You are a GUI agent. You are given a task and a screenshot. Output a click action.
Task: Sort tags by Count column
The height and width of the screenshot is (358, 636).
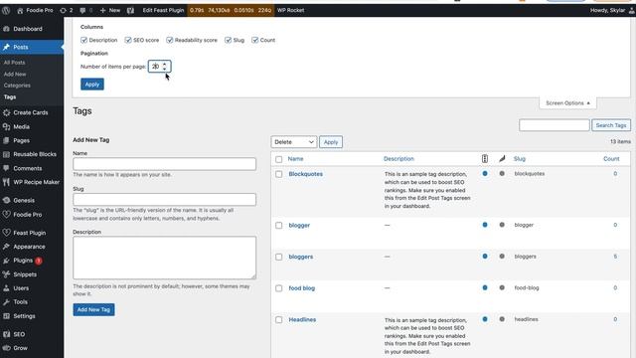(x=611, y=159)
